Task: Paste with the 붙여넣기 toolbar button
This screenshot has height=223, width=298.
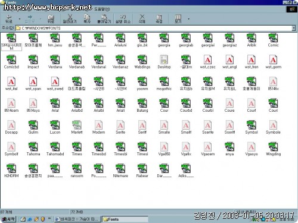Action: [x=104, y=19]
